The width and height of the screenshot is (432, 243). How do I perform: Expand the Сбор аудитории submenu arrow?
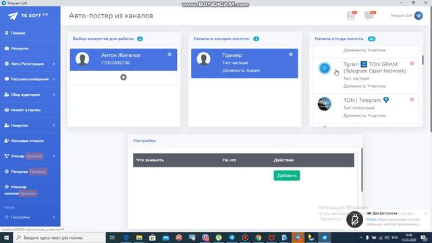[54, 94]
